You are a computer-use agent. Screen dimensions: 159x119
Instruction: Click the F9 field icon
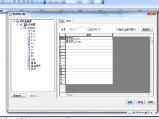tap(29, 56)
